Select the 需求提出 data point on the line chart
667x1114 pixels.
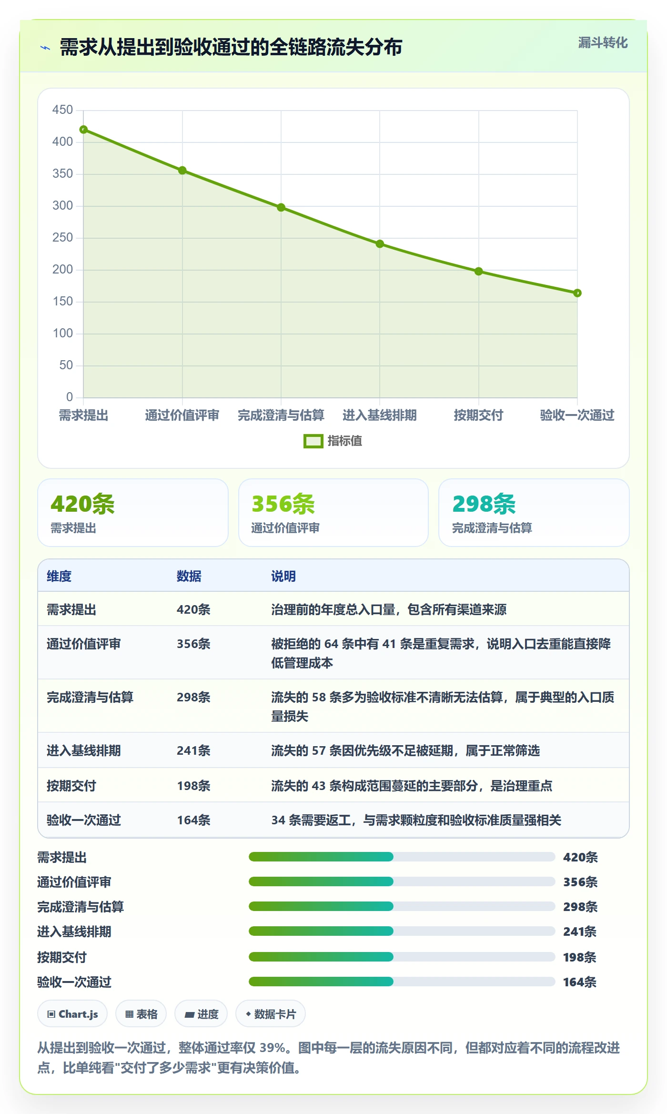pos(83,130)
